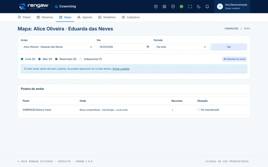The height and width of the screenshot is (167, 268).
Task: Select the Mapa tab
Action: [65, 17]
